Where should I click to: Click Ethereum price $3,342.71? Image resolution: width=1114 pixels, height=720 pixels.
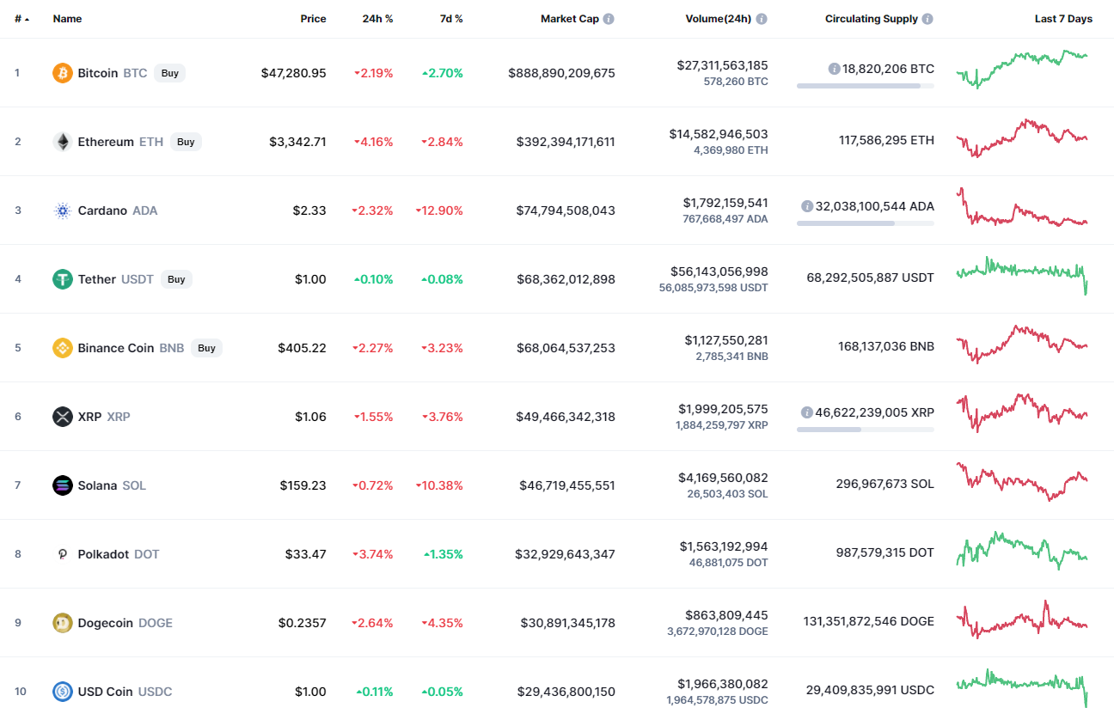point(297,142)
